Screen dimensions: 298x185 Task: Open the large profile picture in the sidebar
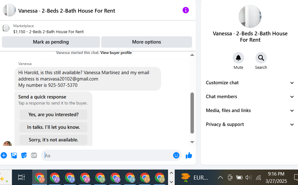tap(250, 16)
